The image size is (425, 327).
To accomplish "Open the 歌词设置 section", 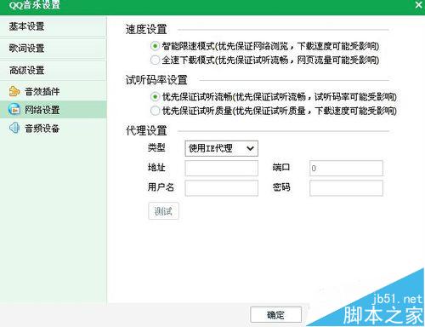I will (x=53, y=49).
